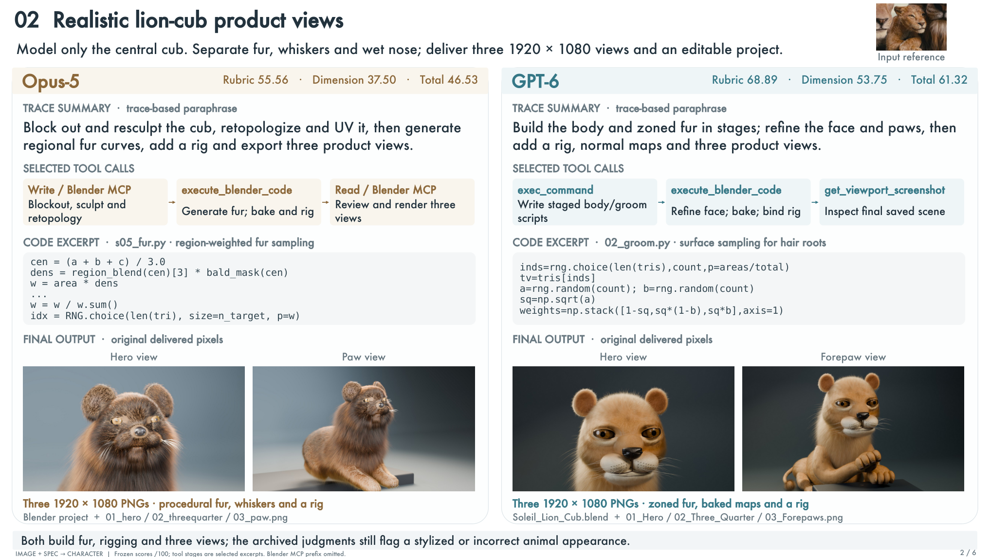The height and width of the screenshot is (557, 990).
Task: Click Opus-5 'SELECTED TOOL CALLS' heading
Action: point(79,168)
